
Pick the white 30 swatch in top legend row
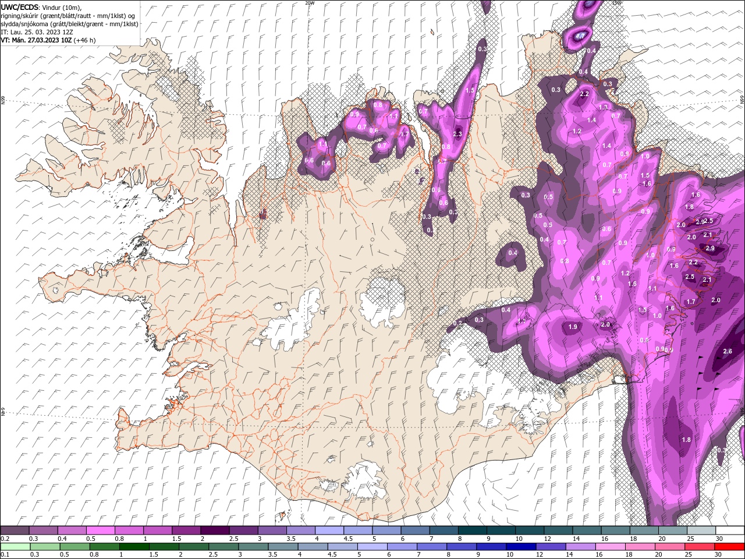coord(730,530)
